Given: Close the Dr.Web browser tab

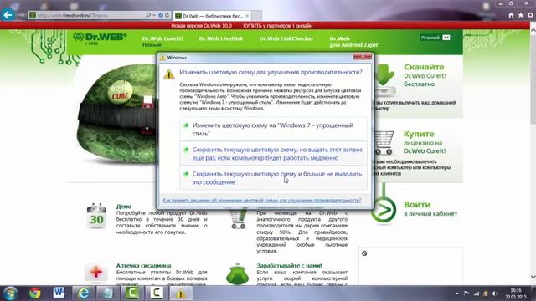Looking at the screenshot, I should pos(247,16).
